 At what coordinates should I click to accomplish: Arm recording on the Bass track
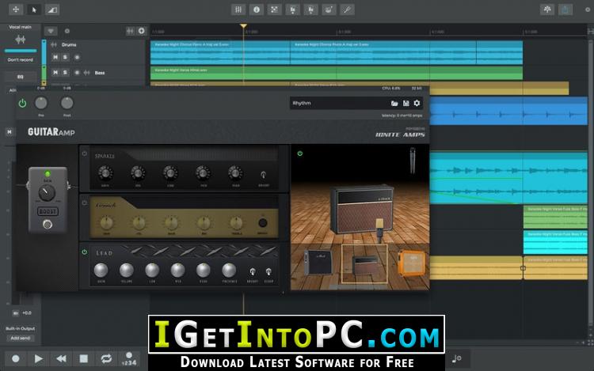(x=77, y=73)
